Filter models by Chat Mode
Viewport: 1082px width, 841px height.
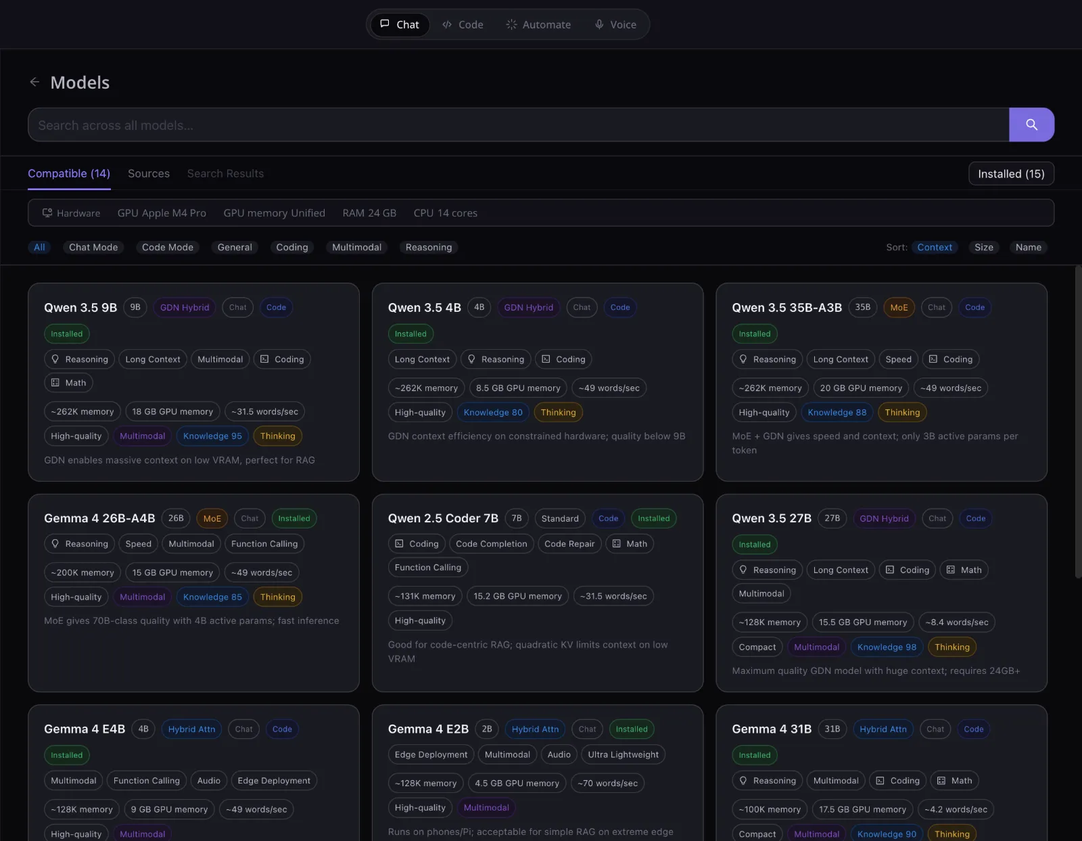pyautogui.click(x=93, y=247)
